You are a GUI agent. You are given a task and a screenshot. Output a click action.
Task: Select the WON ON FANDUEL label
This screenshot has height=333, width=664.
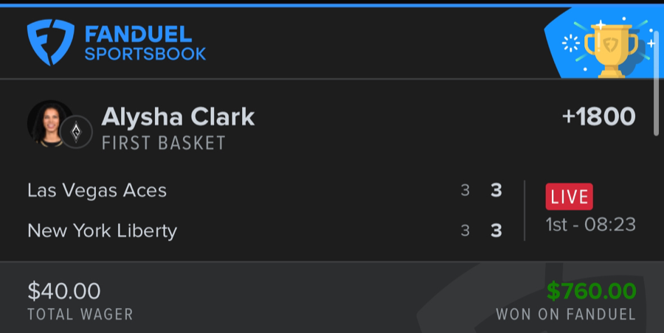click(x=565, y=315)
